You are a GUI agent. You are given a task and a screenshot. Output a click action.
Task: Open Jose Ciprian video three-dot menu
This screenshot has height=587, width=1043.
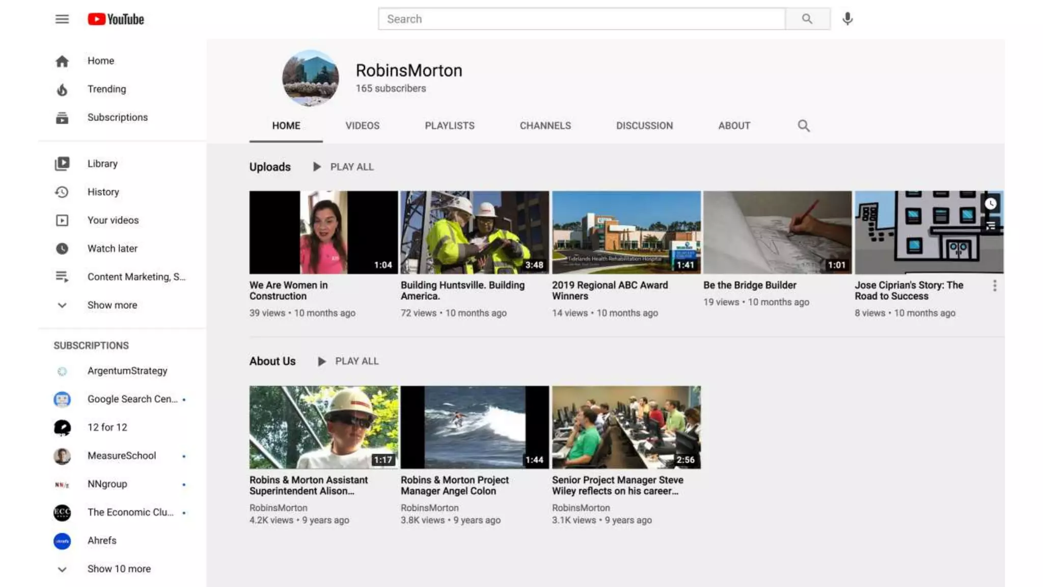click(994, 286)
